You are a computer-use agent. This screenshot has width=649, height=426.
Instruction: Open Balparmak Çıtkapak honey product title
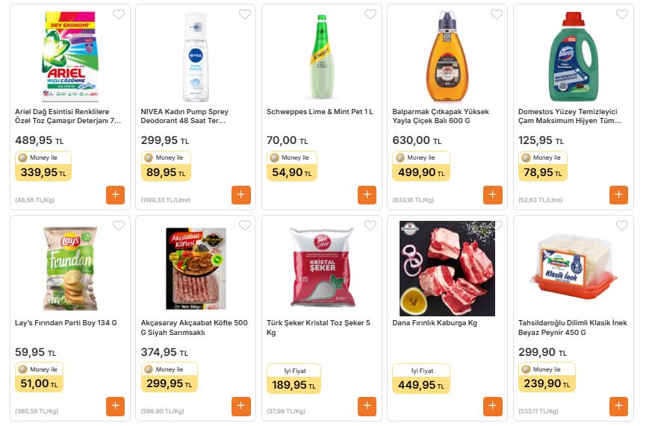pyautogui.click(x=441, y=116)
